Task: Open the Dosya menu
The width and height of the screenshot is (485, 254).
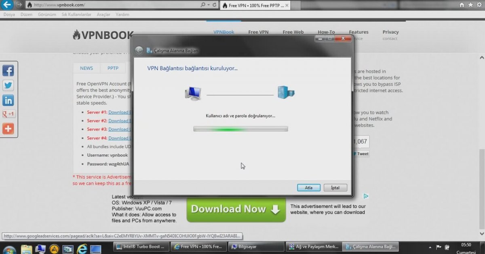Action: 9,15
